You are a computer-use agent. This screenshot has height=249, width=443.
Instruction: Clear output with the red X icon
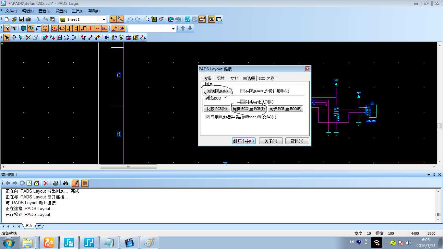(x=46, y=183)
